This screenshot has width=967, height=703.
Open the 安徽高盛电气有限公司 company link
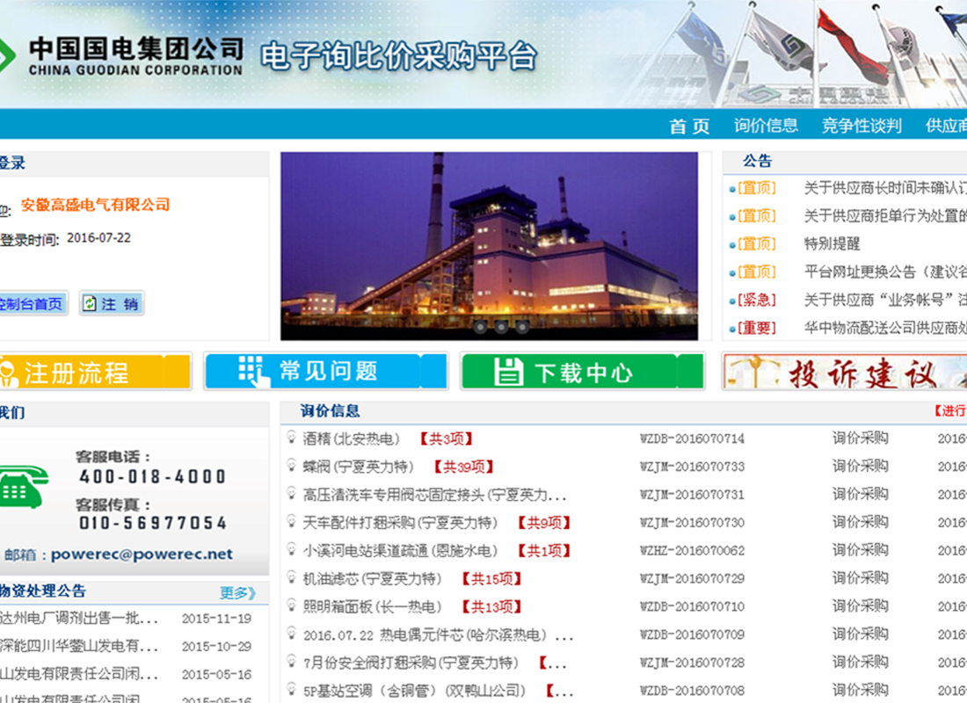(x=96, y=205)
